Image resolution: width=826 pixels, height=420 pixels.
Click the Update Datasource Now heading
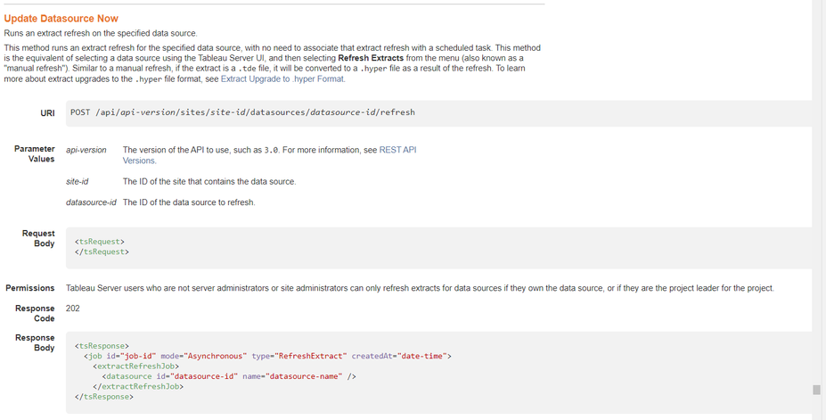coord(61,19)
